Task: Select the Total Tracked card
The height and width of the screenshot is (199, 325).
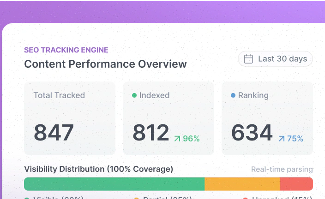Action: [x=70, y=118]
